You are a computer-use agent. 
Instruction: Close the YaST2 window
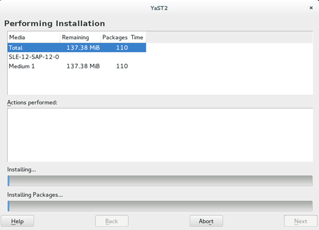tap(311, 8)
